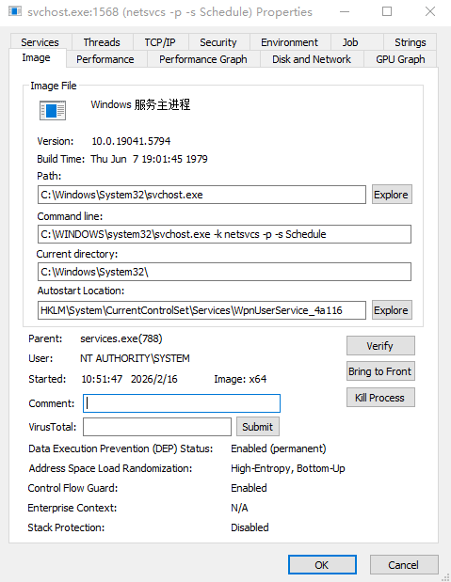Screen dimensions: 451x582
Task: Click Explore next to Autostart Location
Action: tap(392, 310)
